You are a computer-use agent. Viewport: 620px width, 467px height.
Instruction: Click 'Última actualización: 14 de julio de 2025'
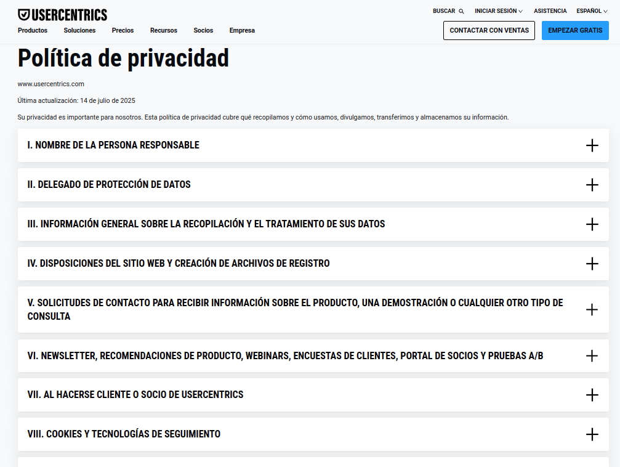click(76, 100)
